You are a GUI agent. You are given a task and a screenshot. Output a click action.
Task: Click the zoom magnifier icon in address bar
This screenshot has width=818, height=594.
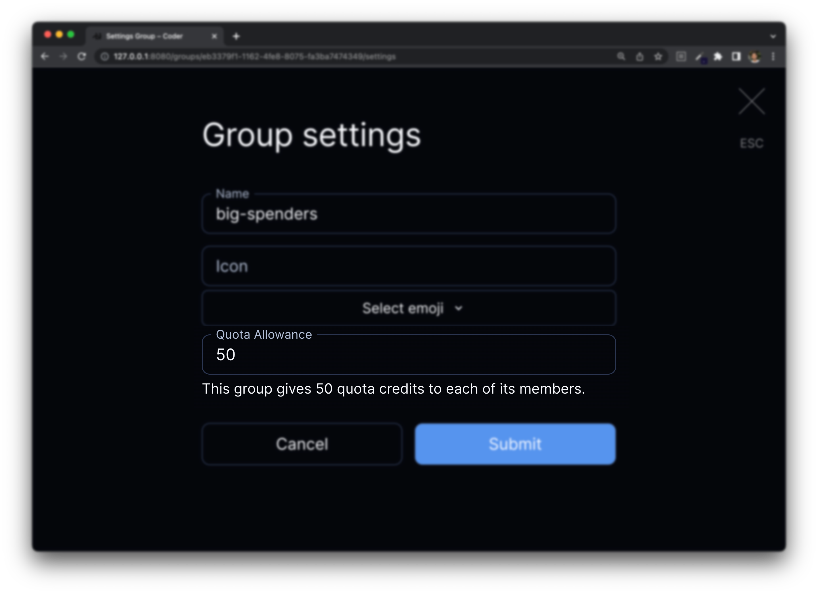621,57
